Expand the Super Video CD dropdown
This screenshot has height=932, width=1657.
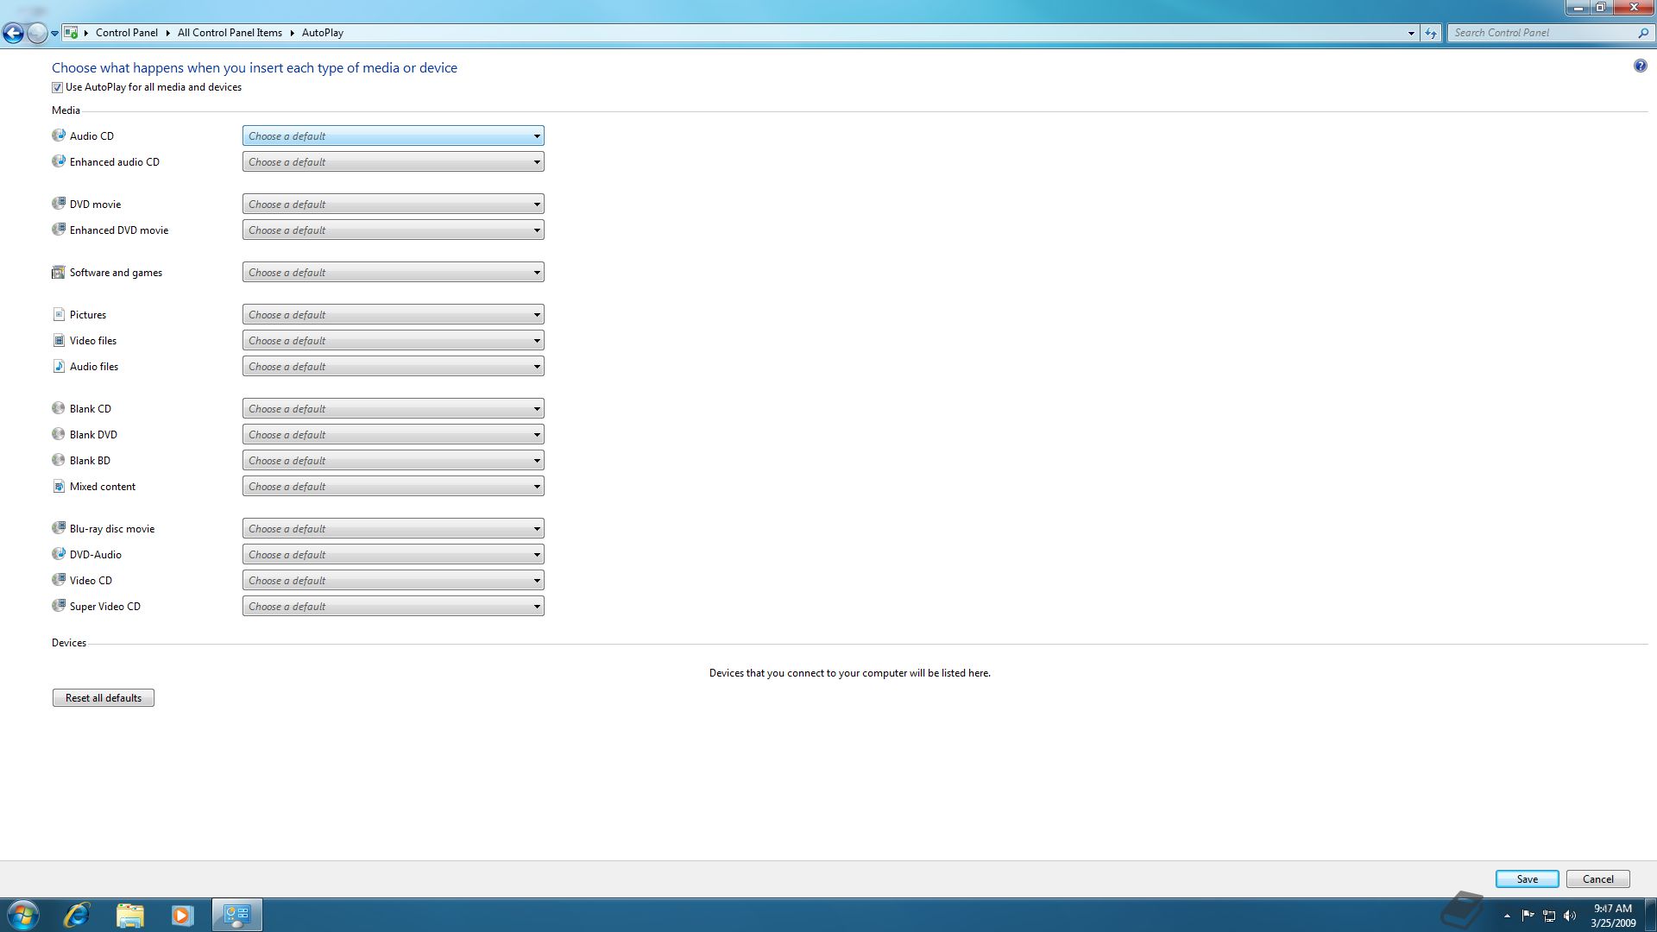point(393,607)
